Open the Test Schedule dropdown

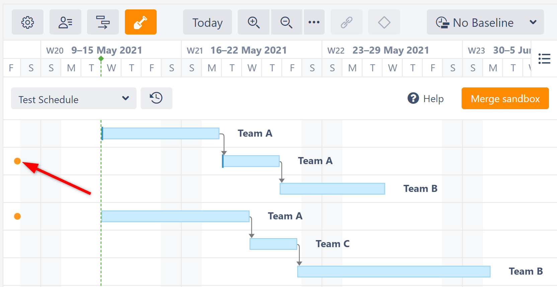tap(74, 98)
